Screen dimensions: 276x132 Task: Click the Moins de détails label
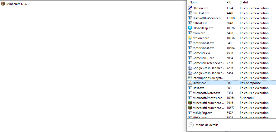(207, 125)
